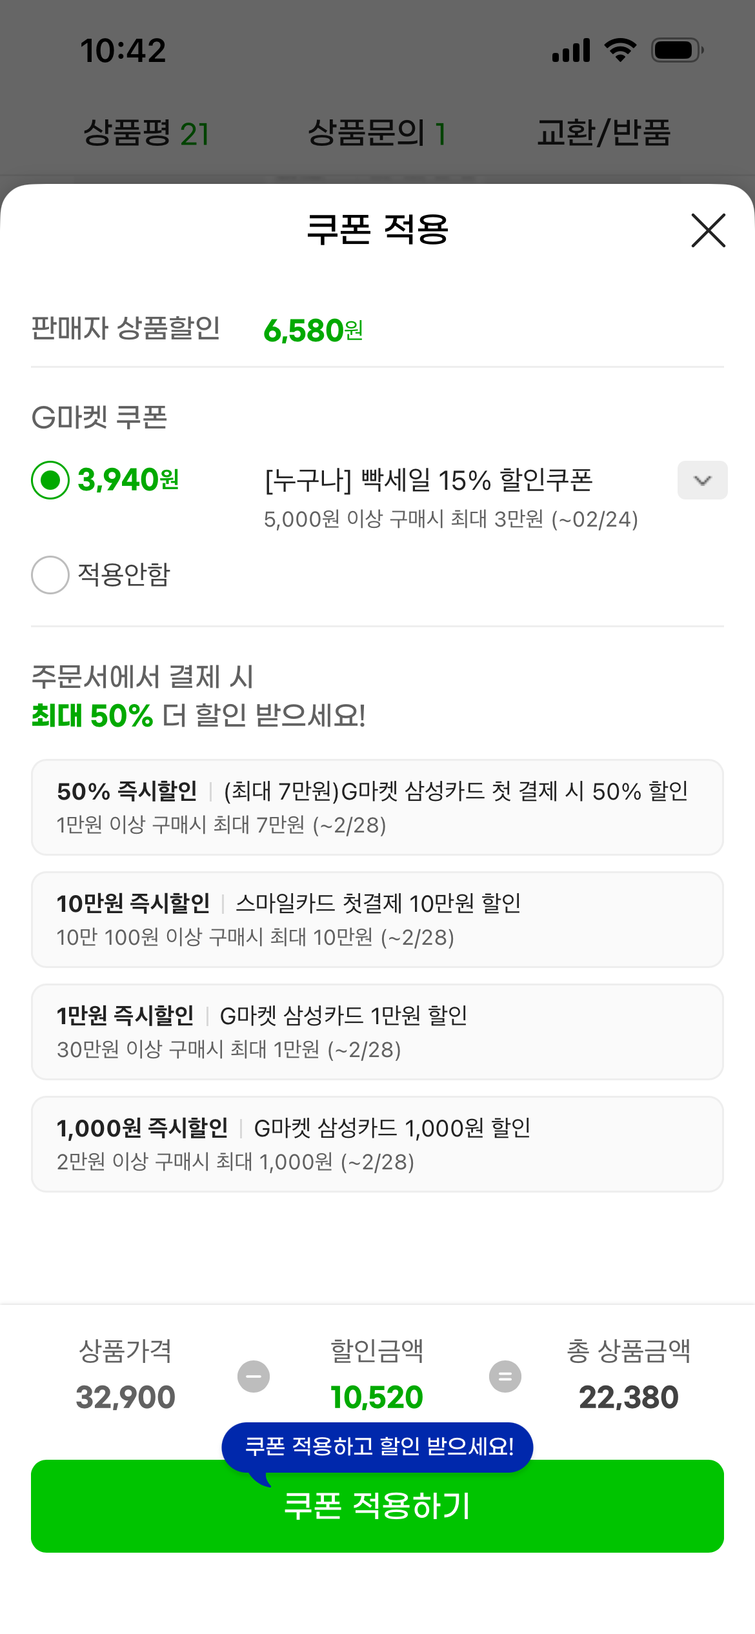Open the 10만원 즉시할인 스마일카드 offer
The height and width of the screenshot is (1634, 755).
pyautogui.click(x=377, y=920)
